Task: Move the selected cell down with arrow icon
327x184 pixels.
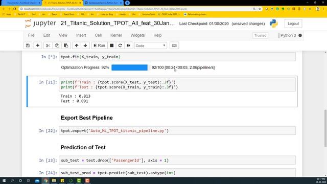Action: (x=85, y=45)
